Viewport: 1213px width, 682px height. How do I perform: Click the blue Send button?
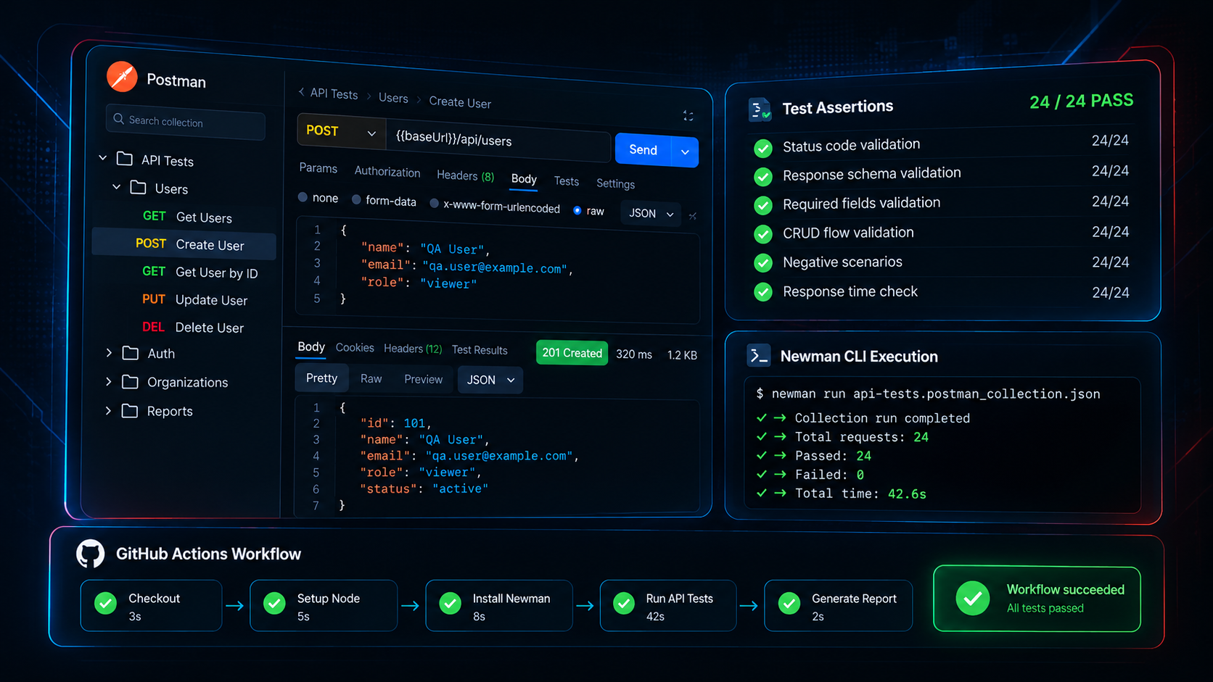pyautogui.click(x=643, y=150)
